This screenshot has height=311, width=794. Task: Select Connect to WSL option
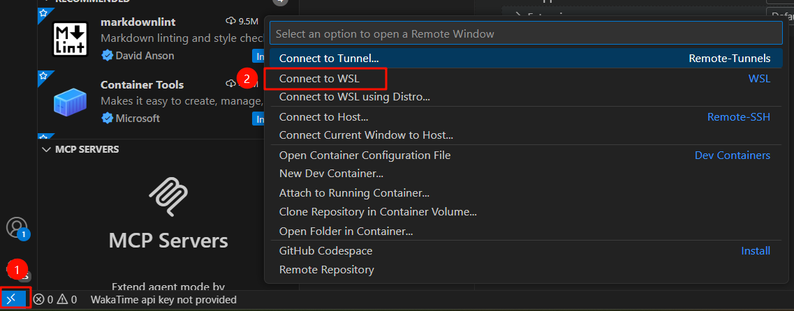(319, 79)
